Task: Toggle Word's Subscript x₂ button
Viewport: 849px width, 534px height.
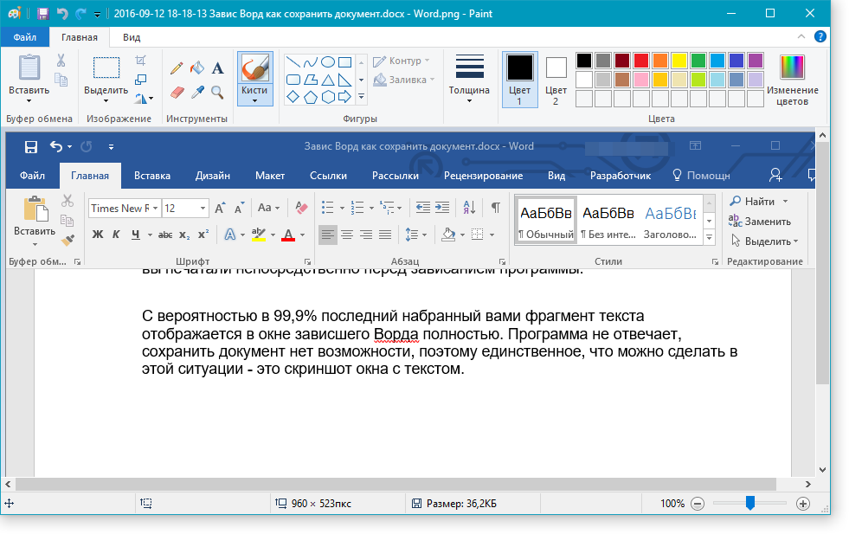Action: click(184, 235)
